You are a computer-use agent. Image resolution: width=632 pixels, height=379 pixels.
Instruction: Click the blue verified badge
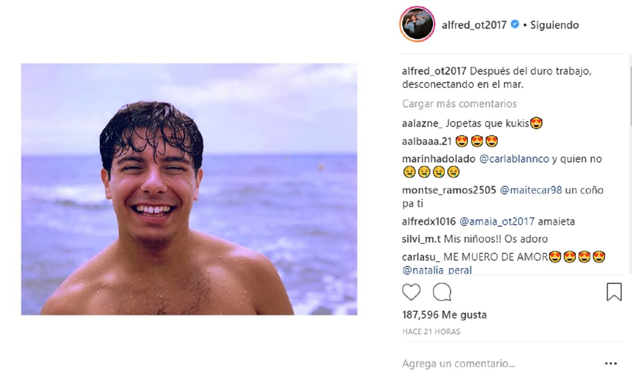click(515, 24)
